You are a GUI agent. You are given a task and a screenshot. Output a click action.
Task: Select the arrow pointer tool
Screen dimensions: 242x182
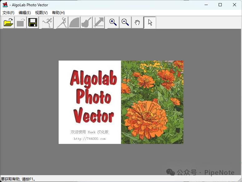click(150, 22)
